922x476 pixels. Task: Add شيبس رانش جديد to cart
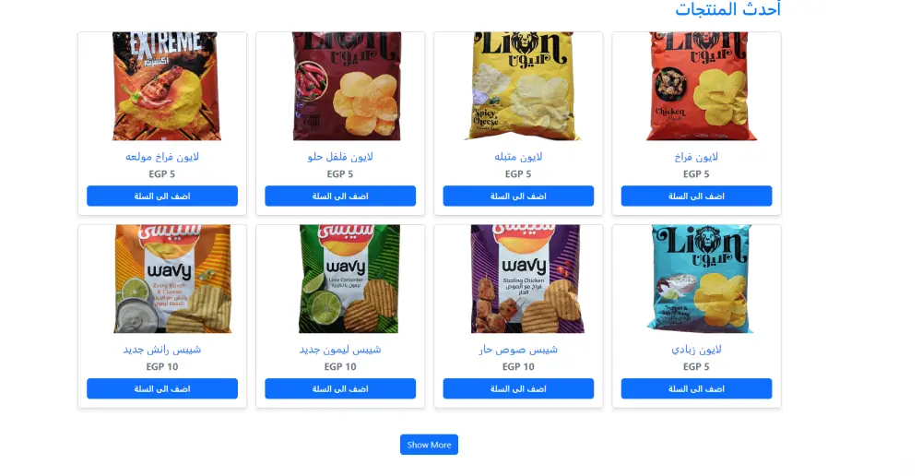pyautogui.click(x=162, y=388)
